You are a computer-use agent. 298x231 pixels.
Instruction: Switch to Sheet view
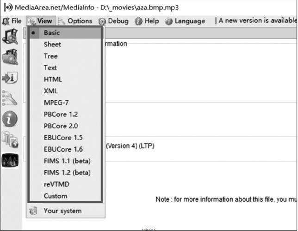coord(65,44)
